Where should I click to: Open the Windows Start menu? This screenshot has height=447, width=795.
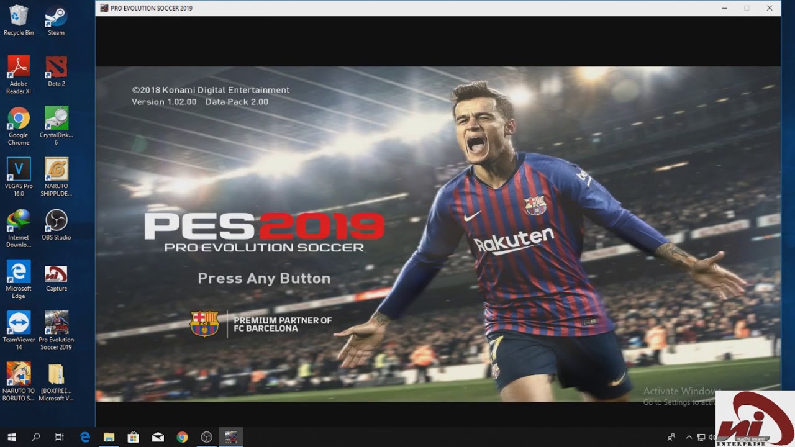[11, 437]
